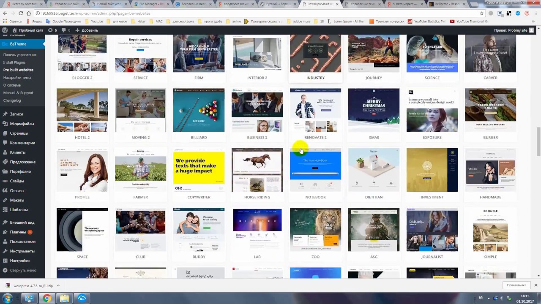Open Медиафайлы media menu
541x304 pixels.
22,124
